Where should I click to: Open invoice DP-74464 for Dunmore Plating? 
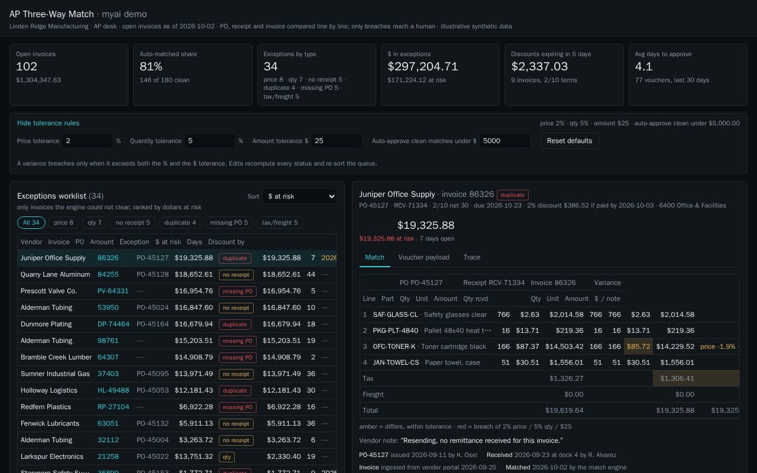coord(114,324)
